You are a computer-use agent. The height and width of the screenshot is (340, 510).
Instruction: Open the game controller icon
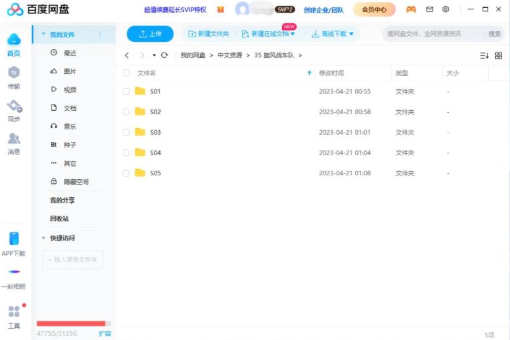point(411,9)
